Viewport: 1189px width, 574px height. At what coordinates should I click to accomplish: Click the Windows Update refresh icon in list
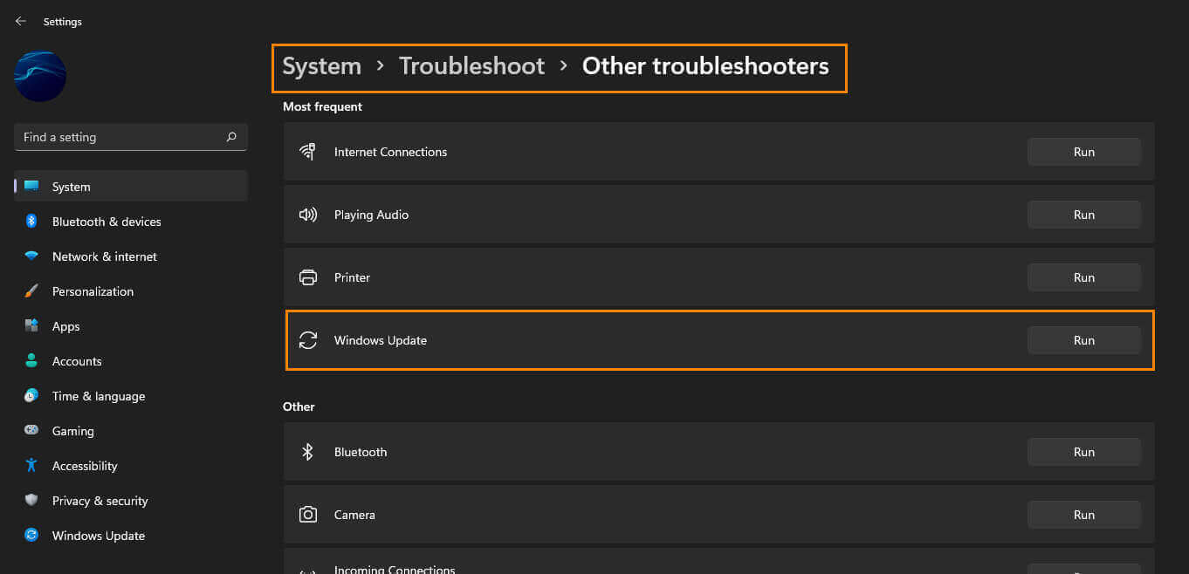pyautogui.click(x=307, y=340)
